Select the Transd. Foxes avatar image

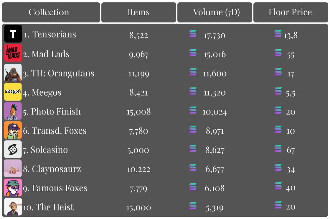pyautogui.click(x=13, y=130)
